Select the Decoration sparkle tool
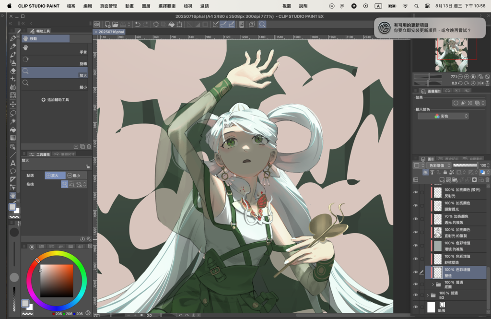 tap(13, 79)
